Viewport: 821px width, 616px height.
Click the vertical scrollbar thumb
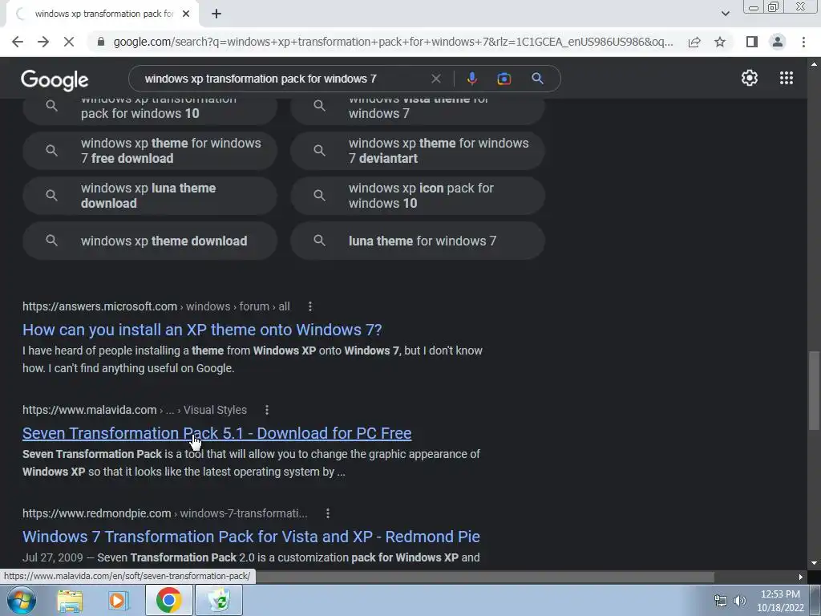814,391
